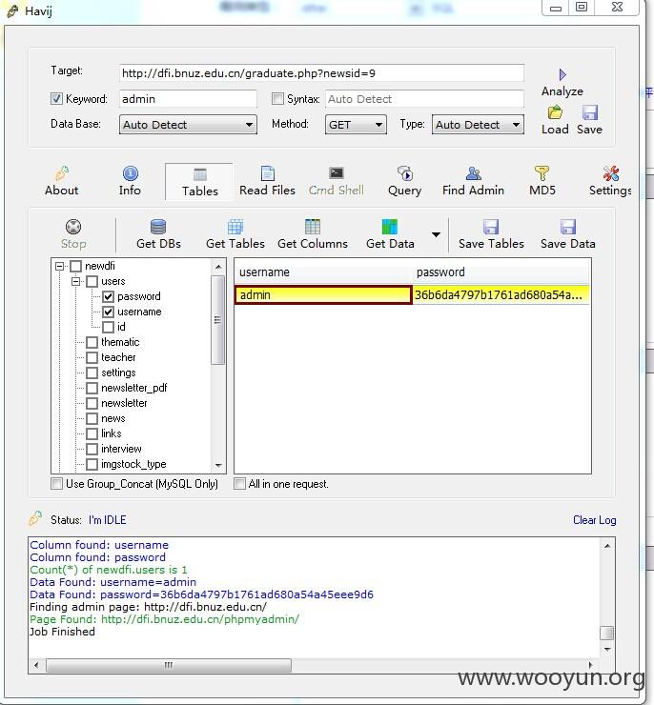654x705 pixels.
Task: Select the password hash cell
Action: point(501,295)
